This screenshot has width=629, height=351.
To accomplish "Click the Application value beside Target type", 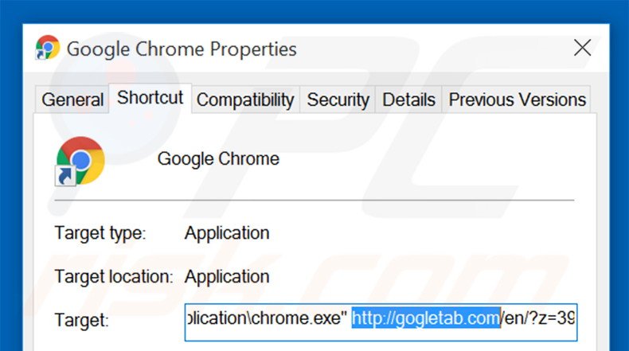I will tap(227, 234).
